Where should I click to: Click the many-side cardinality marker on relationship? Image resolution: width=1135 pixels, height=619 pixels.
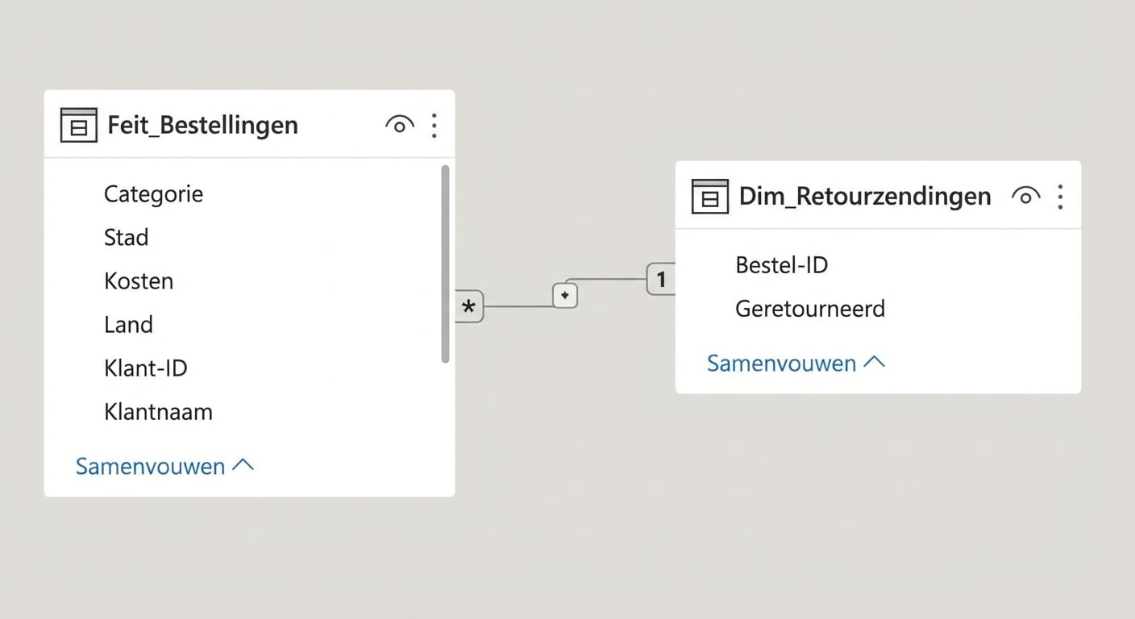click(469, 306)
